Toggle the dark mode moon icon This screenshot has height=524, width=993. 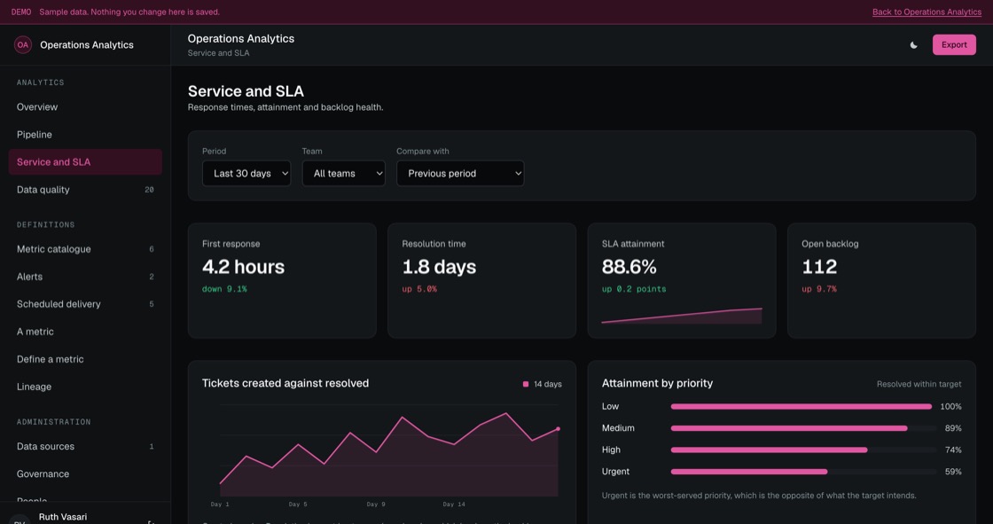[913, 45]
